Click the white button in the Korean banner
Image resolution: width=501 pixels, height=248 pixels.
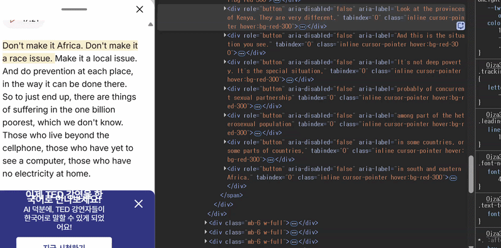[64, 242]
